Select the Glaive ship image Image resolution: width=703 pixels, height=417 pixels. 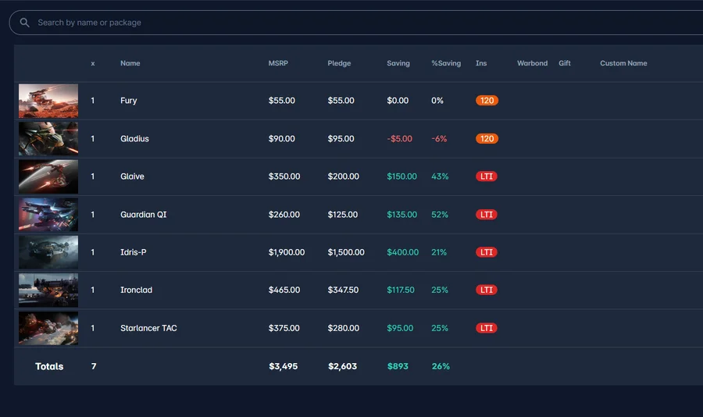pos(48,176)
